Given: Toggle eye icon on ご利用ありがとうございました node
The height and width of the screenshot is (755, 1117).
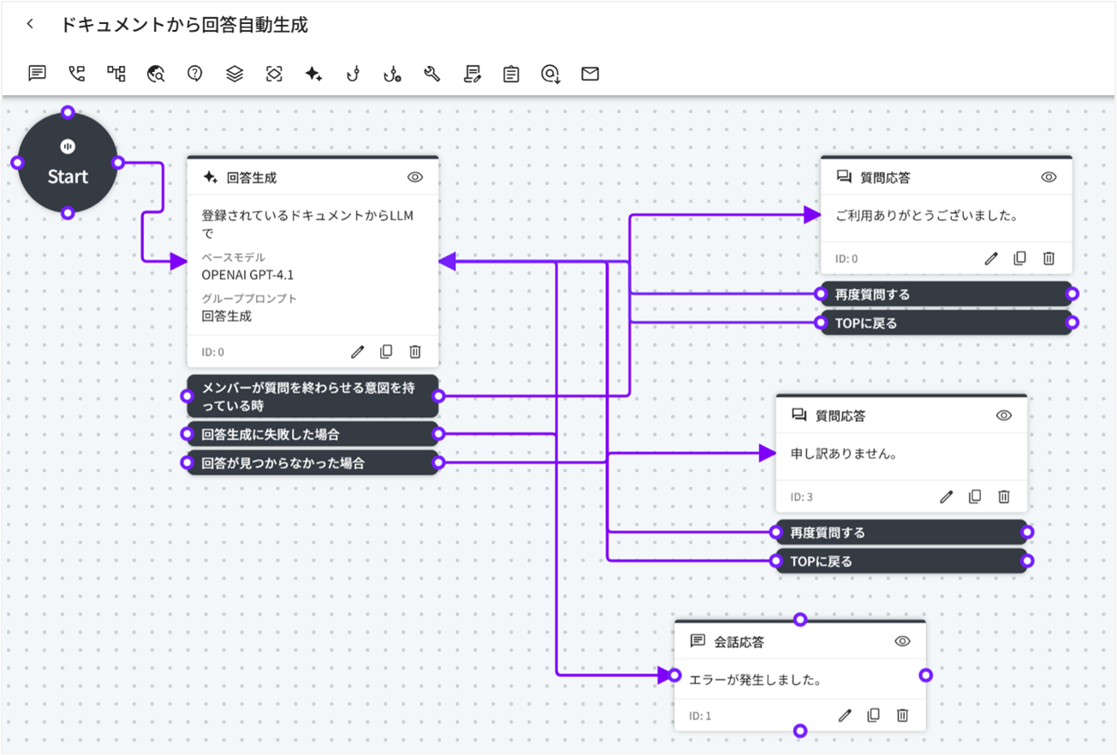Looking at the screenshot, I should tap(1049, 177).
